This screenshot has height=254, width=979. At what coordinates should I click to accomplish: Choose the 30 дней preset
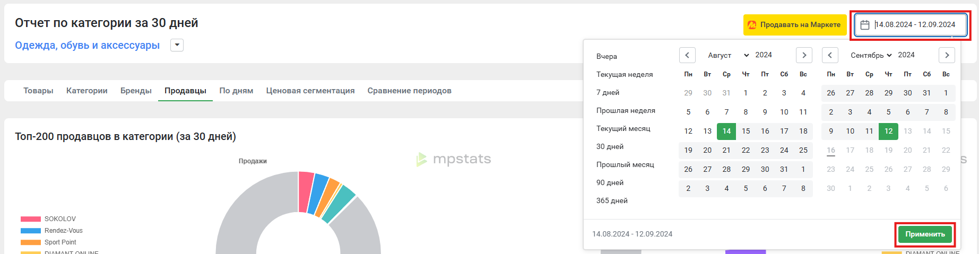coord(610,146)
